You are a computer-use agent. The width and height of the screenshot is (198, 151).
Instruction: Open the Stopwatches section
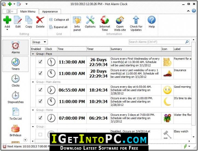pyautogui.click(x=16, y=97)
